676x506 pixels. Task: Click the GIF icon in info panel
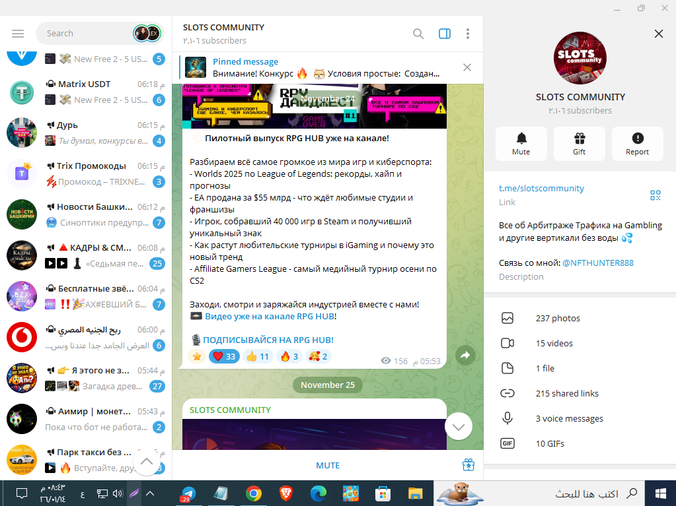[507, 443]
